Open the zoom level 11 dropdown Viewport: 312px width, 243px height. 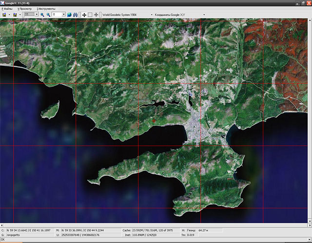tap(37, 15)
